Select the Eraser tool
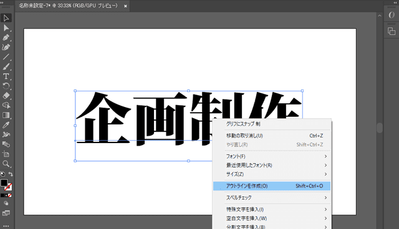Screen dimensions: 399x229 [6, 96]
